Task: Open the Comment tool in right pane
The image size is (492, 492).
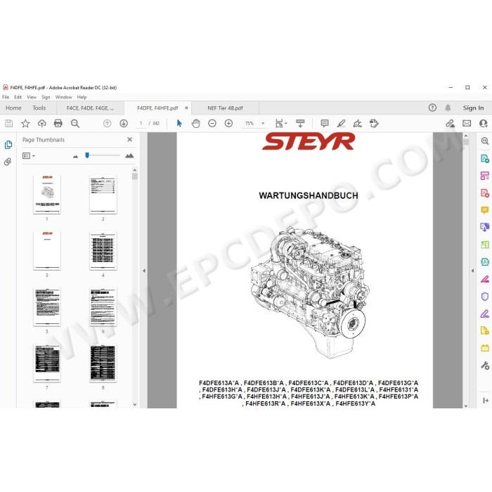Action: click(485, 210)
